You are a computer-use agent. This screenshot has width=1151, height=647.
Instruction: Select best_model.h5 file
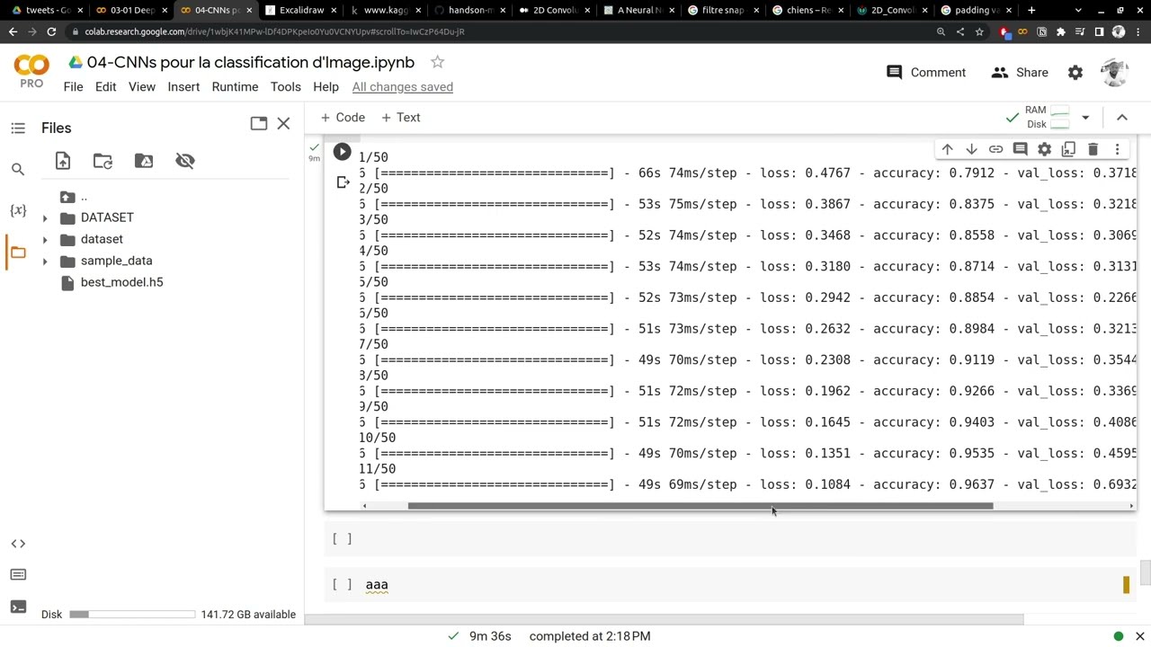tap(121, 282)
